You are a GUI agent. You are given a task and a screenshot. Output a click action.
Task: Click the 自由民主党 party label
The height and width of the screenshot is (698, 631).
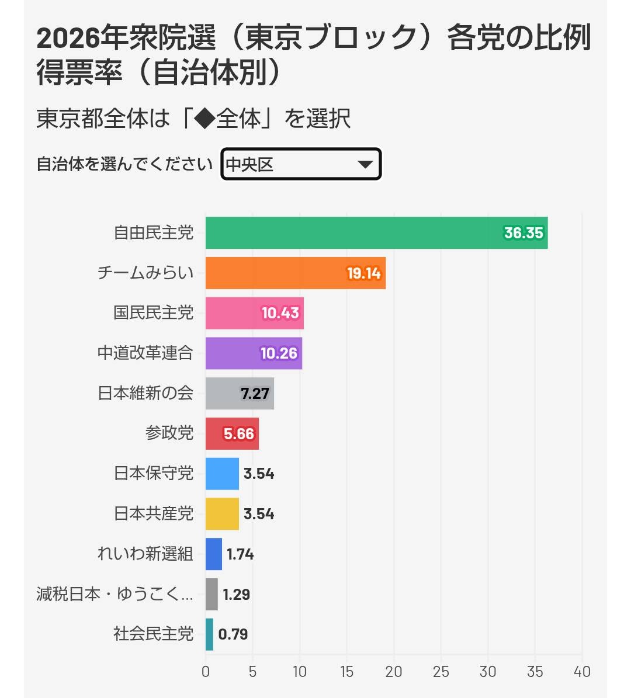154,233
